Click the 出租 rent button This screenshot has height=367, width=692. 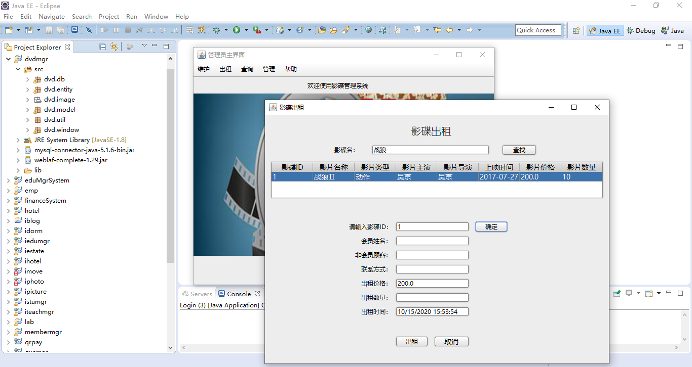click(412, 342)
